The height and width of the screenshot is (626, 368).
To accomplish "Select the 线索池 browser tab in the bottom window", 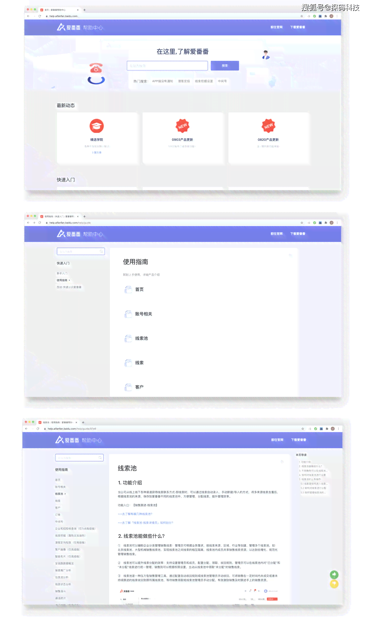I will pos(58,422).
